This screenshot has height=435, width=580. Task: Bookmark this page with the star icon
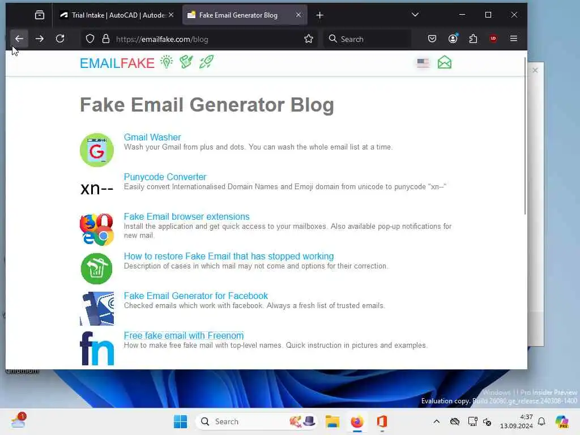tap(309, 39)
